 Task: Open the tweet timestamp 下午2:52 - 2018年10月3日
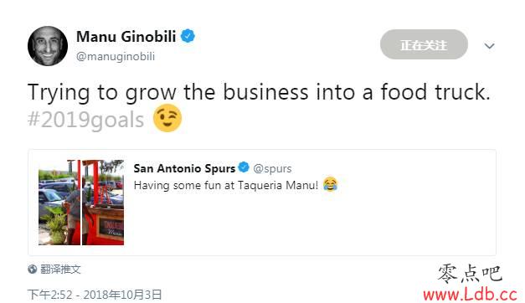[x=95, y=295]
